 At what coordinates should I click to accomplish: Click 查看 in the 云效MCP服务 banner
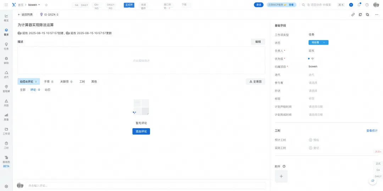[291, 5]
